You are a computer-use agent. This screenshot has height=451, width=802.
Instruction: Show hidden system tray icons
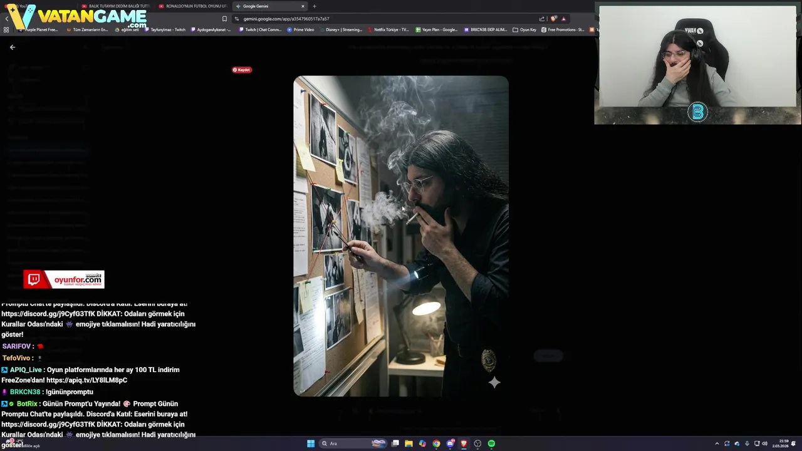point(717,443)
